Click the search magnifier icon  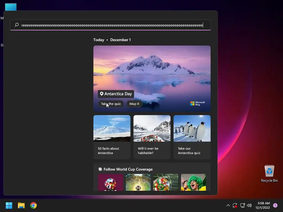coord(17,25)
